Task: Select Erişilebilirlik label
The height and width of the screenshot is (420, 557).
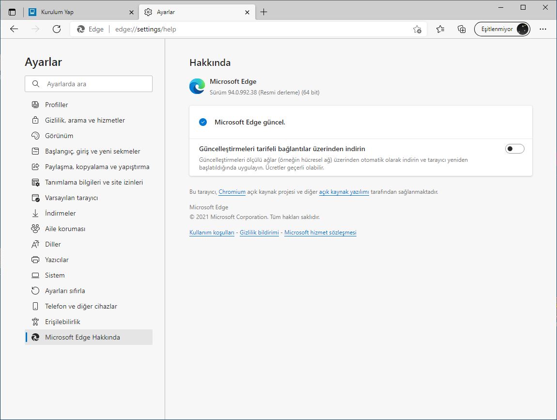Action: [x=62, y=322]
